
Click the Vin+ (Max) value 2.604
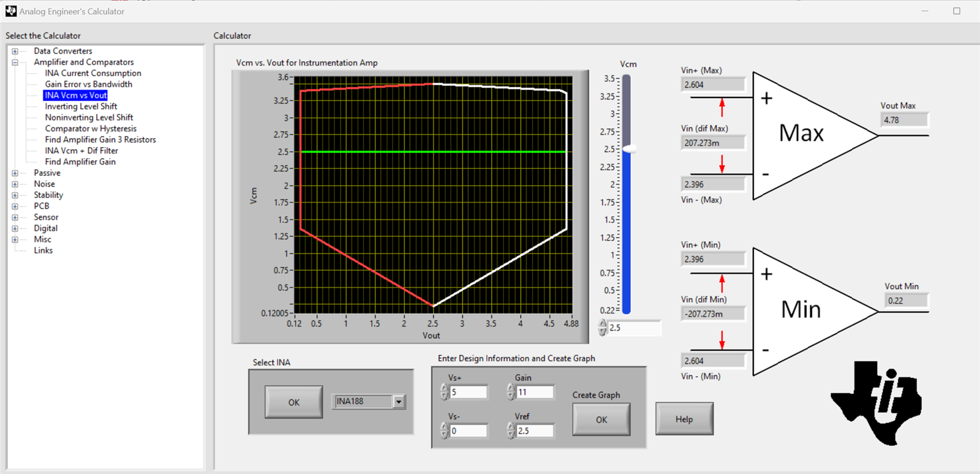click(x=713, y=85)
